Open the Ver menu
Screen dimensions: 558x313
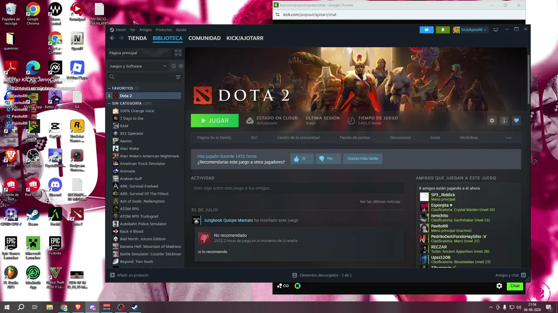tap(133, 30)
